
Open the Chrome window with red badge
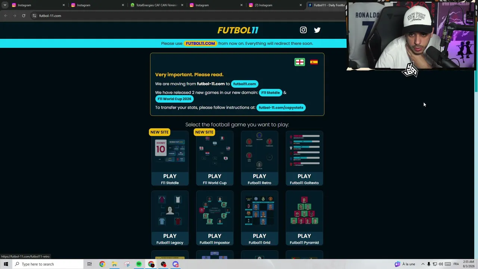tap(151, 264)
